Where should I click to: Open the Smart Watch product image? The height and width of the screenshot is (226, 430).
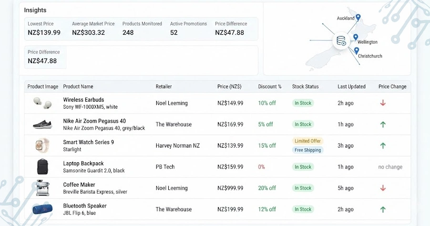(x=42, y=145)
